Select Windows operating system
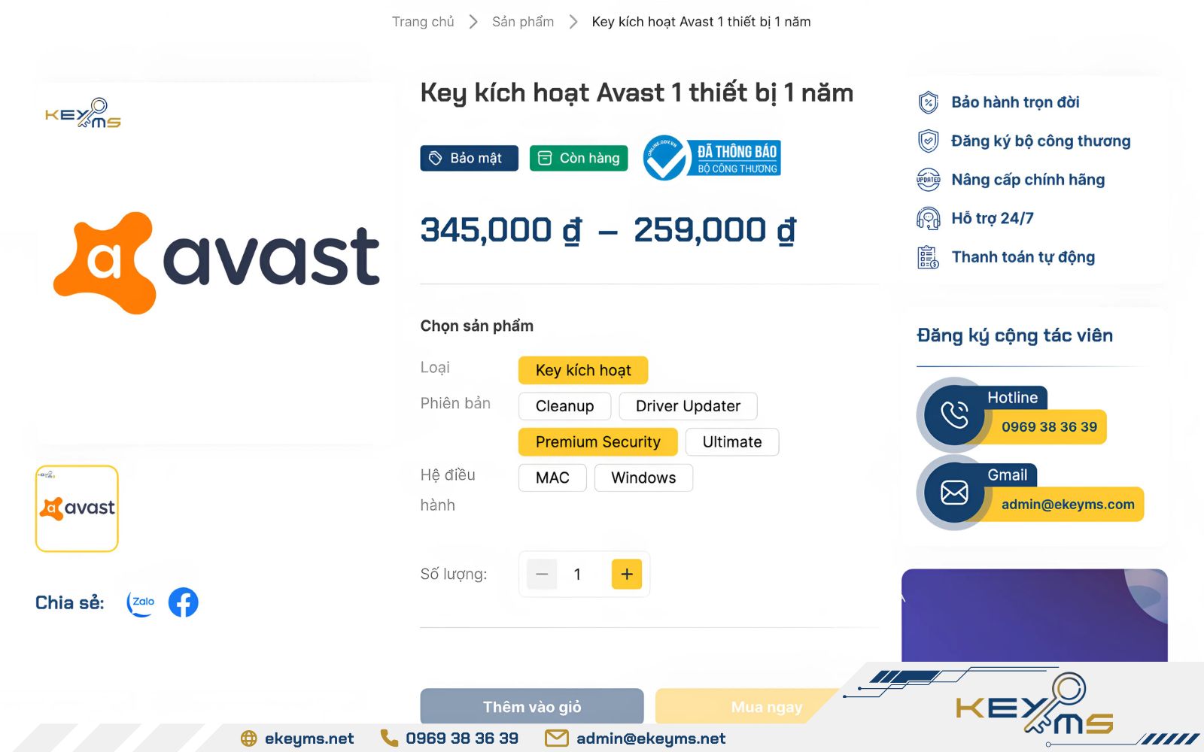The width and height of the screenshot is (1204, 752). point(643,478)
